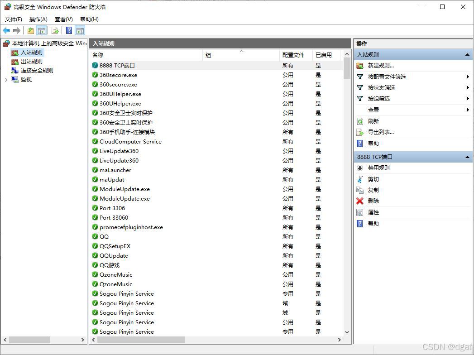This screenshot has width=474, height=355.
Task: Click the icon beside 出站规则 in the tree
Action: click(15, 62)
